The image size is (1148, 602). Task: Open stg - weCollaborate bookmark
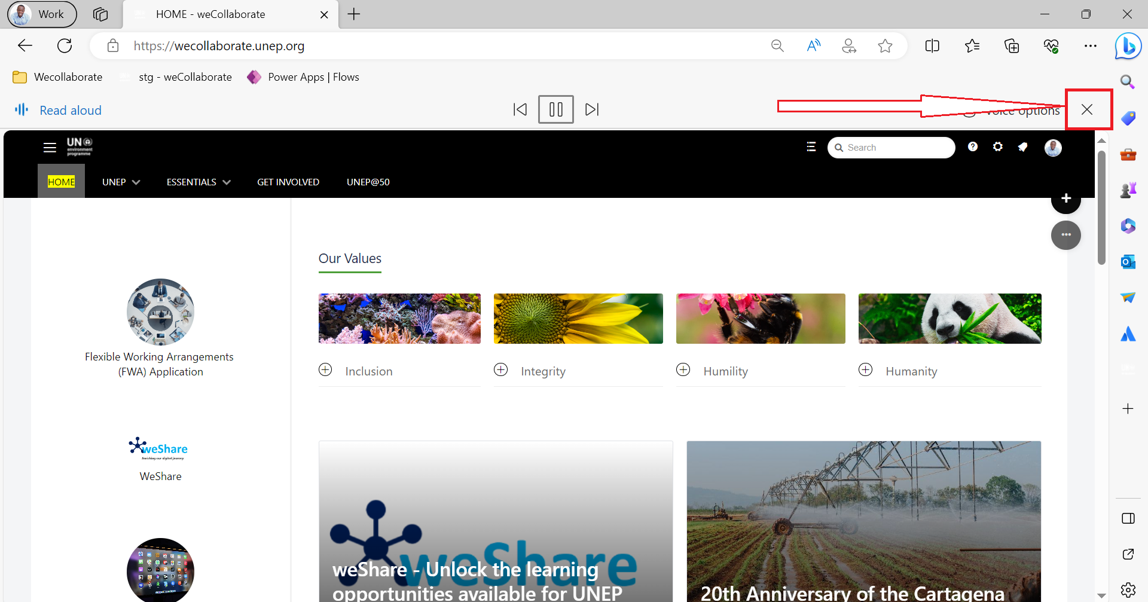coord(175,77)
